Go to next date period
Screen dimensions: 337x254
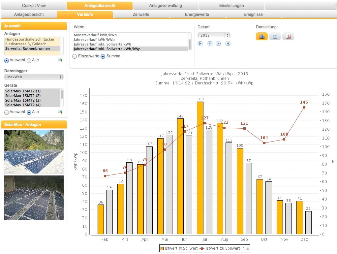[x=218, y=44]
